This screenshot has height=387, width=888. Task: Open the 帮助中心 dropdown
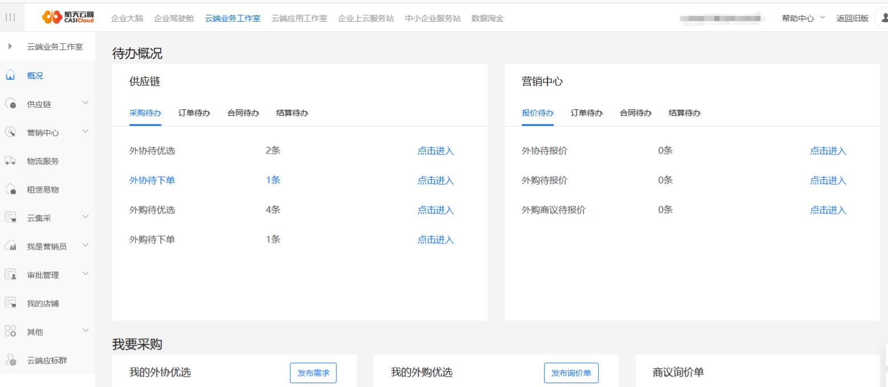[x=803, y=18]
